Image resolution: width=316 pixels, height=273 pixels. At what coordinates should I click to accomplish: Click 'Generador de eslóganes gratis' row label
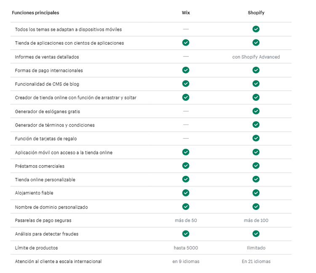(47, 111)
